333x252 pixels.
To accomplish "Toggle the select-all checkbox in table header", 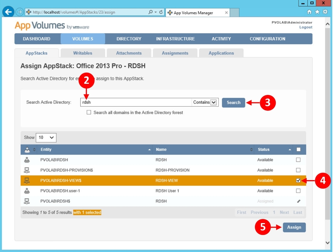I will pos(298,149).
